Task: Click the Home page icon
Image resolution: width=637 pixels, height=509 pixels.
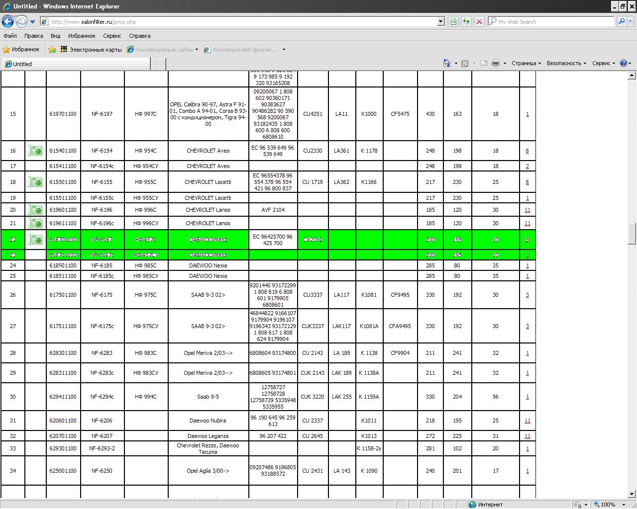Action: [x=446, y=63]
